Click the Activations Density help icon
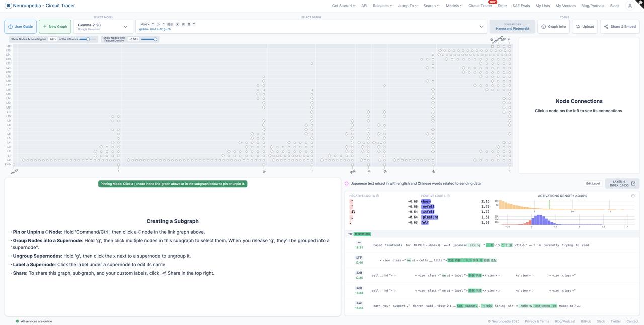Screen dimensions: 644x325 click(633, 196)
